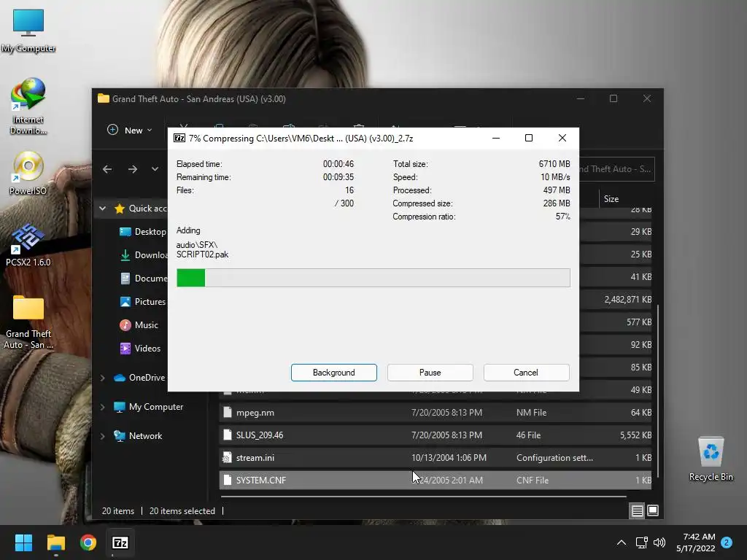Close the 7-Zip compressing dialog
This screenshot has height=560, width=747.
tap(562, 138)
